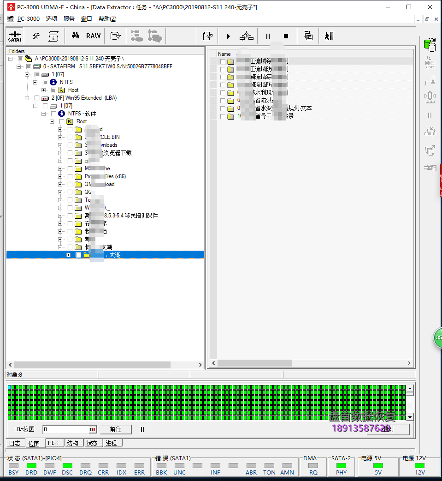The height and width of the screenshot is (481, 442).
Task: Click the disk image toolbar icon
Action: click(x=115, y=36)
